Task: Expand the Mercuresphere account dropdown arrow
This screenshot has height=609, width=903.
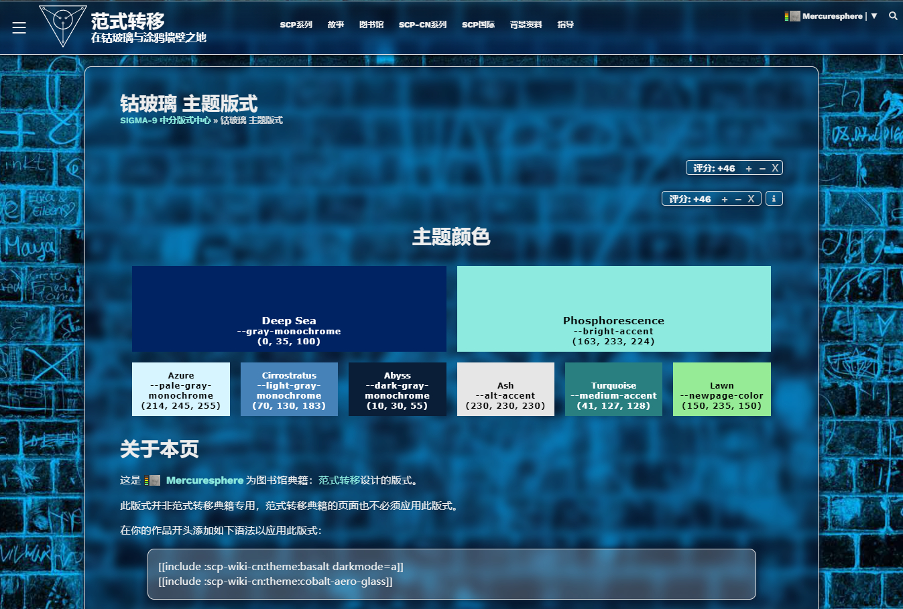Action: (874, 16)
